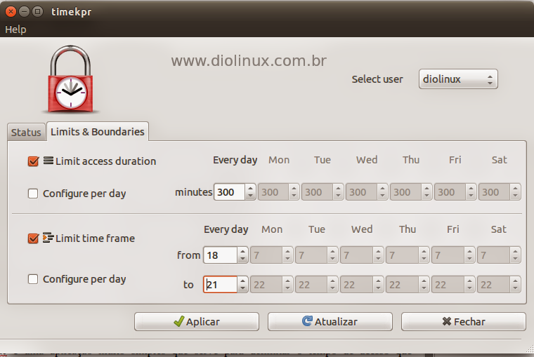Toggle the Limit access duration checkbox
Screen dimensions: 534x357
point(33,161)
